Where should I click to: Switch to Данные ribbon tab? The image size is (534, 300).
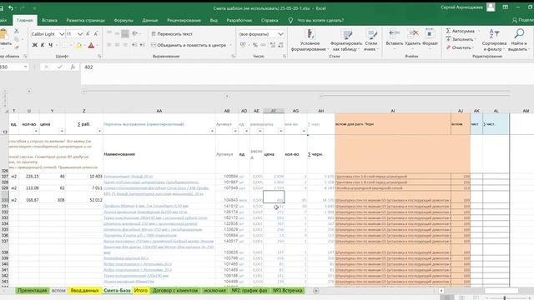point(150,20)
